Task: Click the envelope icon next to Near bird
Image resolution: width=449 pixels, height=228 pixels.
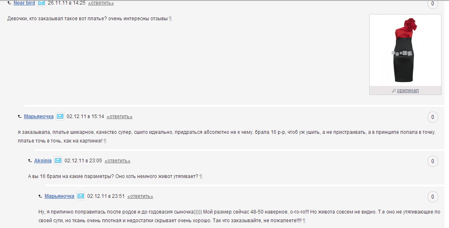Action: point(42,3)
